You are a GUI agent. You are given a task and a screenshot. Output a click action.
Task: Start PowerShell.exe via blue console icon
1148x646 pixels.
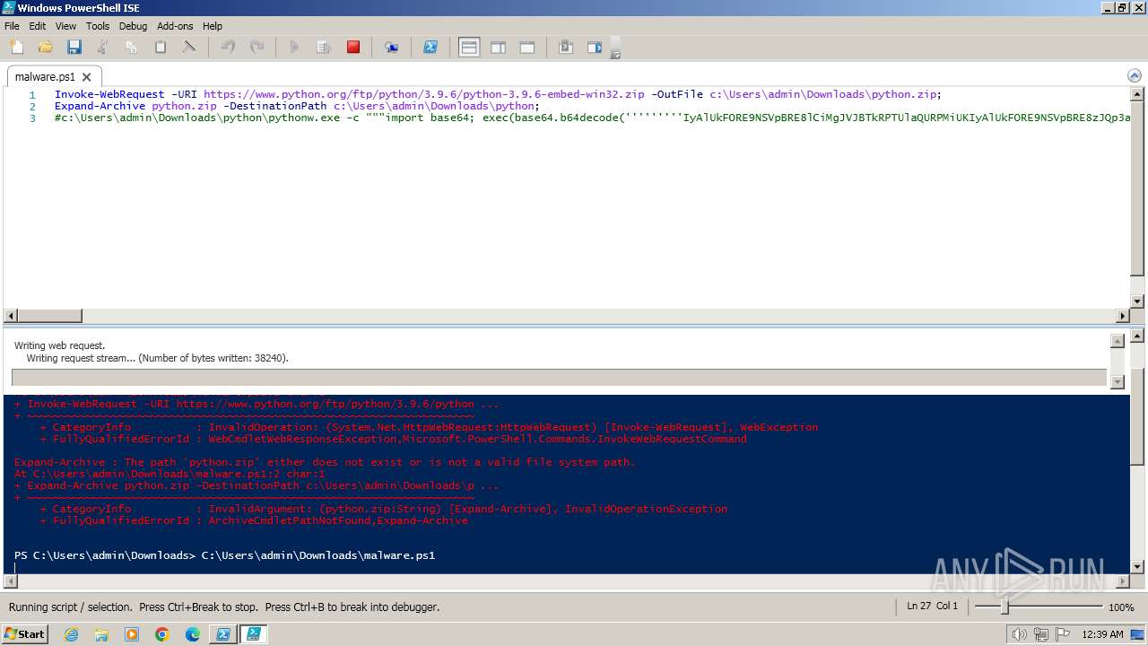430,48
